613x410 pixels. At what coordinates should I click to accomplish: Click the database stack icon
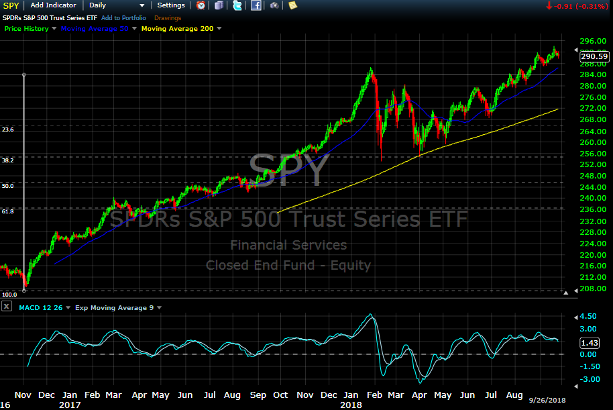(x=219, y=5)
